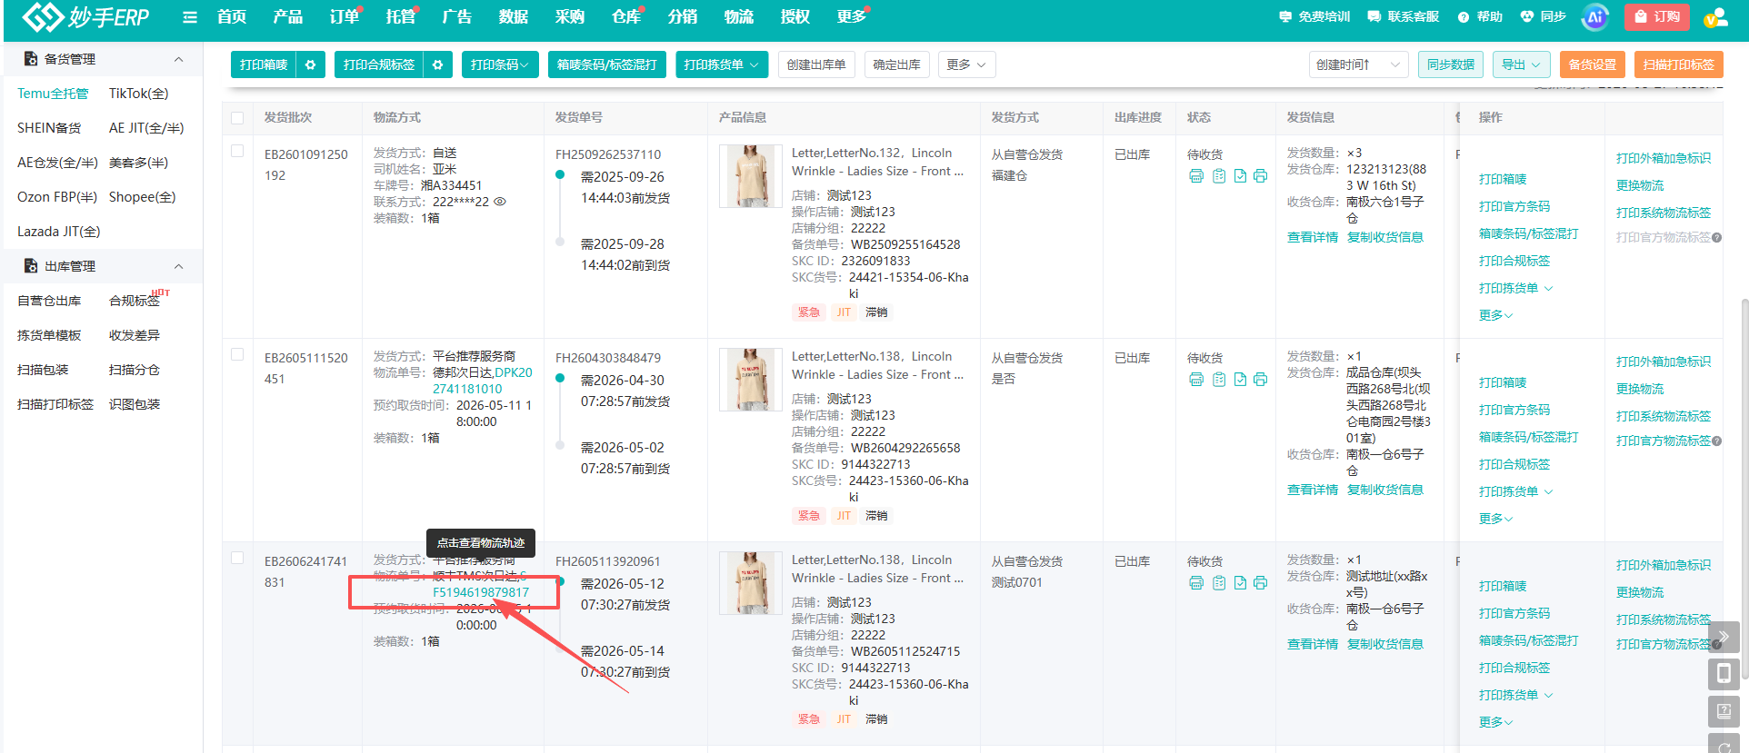The image size is (1749, 753).
Task: Click document-check icon in EB2601091250192 status
Action: click(x=1240, y=176)
